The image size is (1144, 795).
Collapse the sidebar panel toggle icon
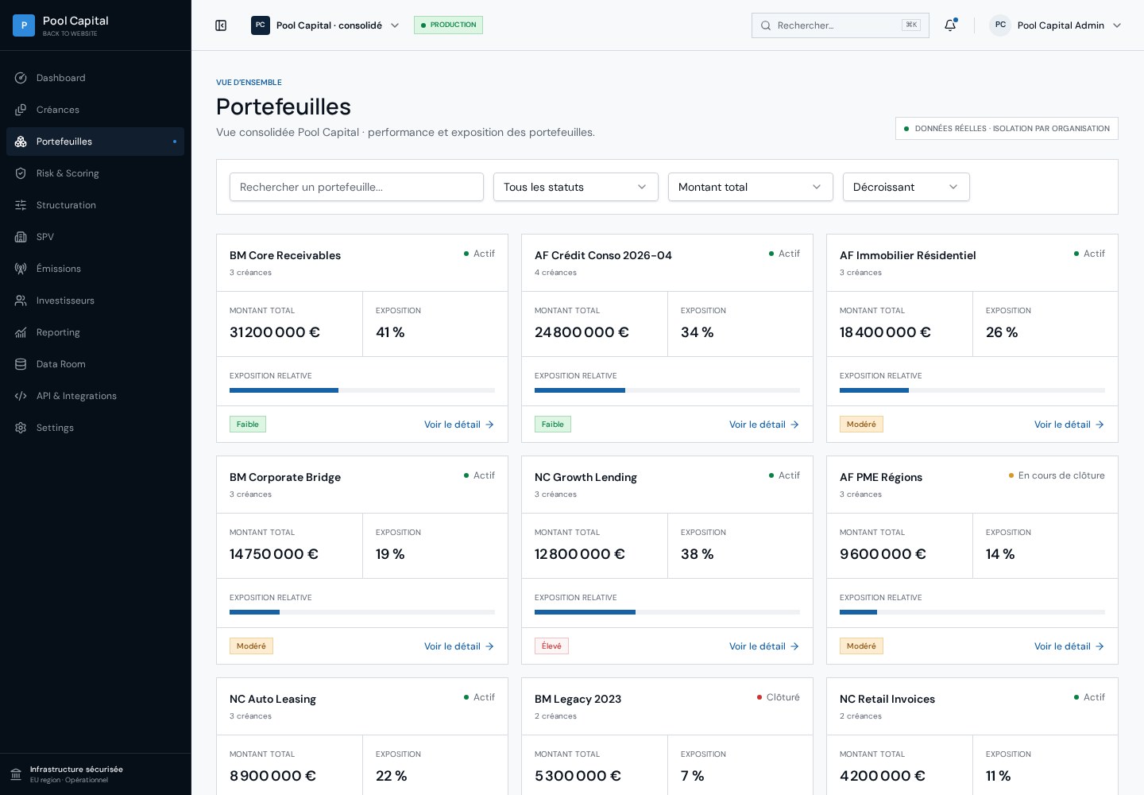point(221,25)
